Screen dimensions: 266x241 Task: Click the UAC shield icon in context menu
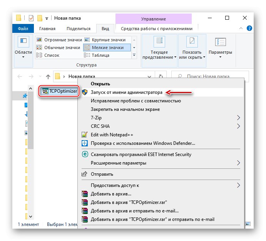[84, 92]
